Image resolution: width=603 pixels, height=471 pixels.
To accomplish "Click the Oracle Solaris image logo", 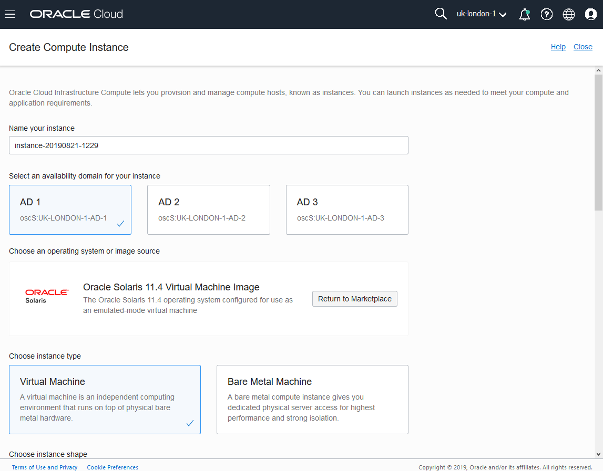I will (x=46, y=296).
